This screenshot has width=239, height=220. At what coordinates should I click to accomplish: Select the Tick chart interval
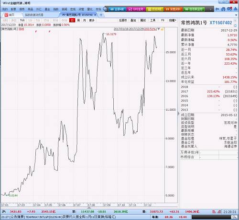pos(22,20)
